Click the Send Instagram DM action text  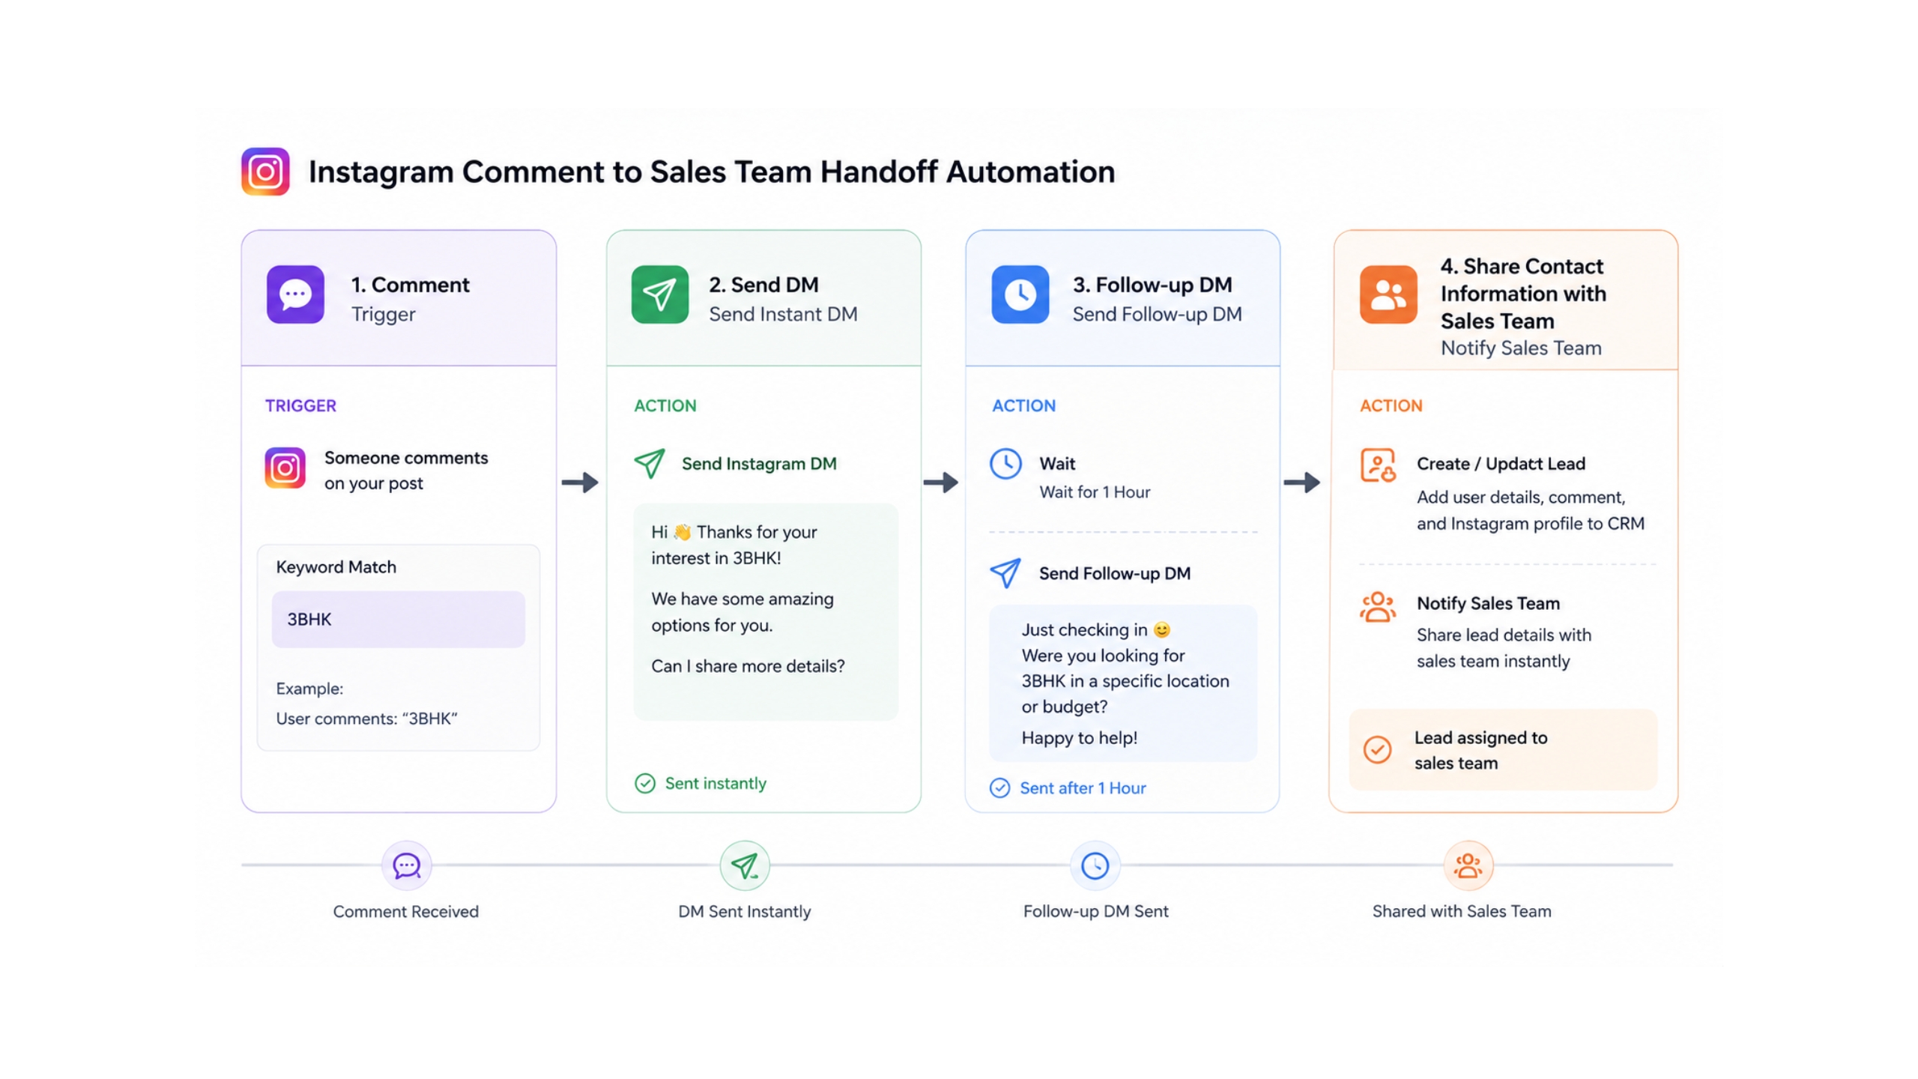click(x=759, y=464)
